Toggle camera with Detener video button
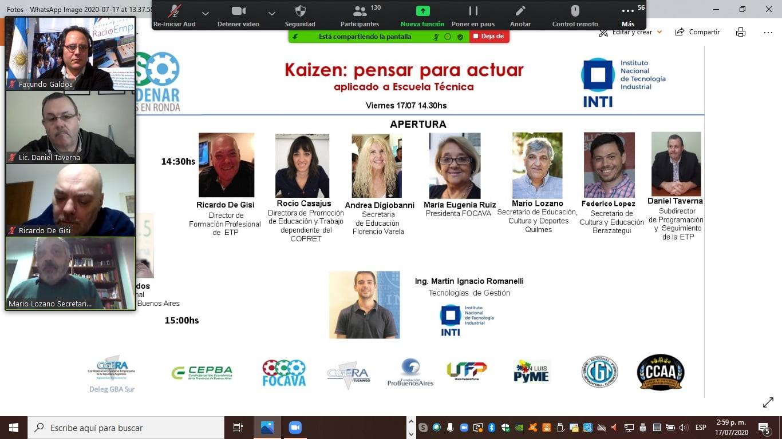Image resolution: width=782 pixels, height=439 pixels. click(x=238, y=15)
